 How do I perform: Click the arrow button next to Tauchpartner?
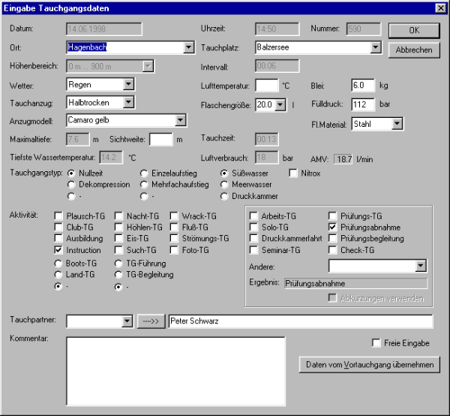pos(150,321)
